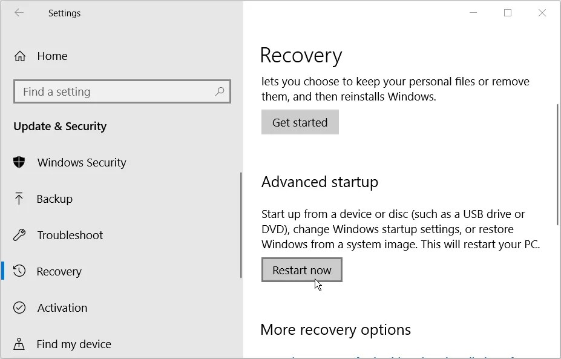The width and height of the screenshot is (561, 359).
Task: Click the Home house icon
Action: [19, 56]
